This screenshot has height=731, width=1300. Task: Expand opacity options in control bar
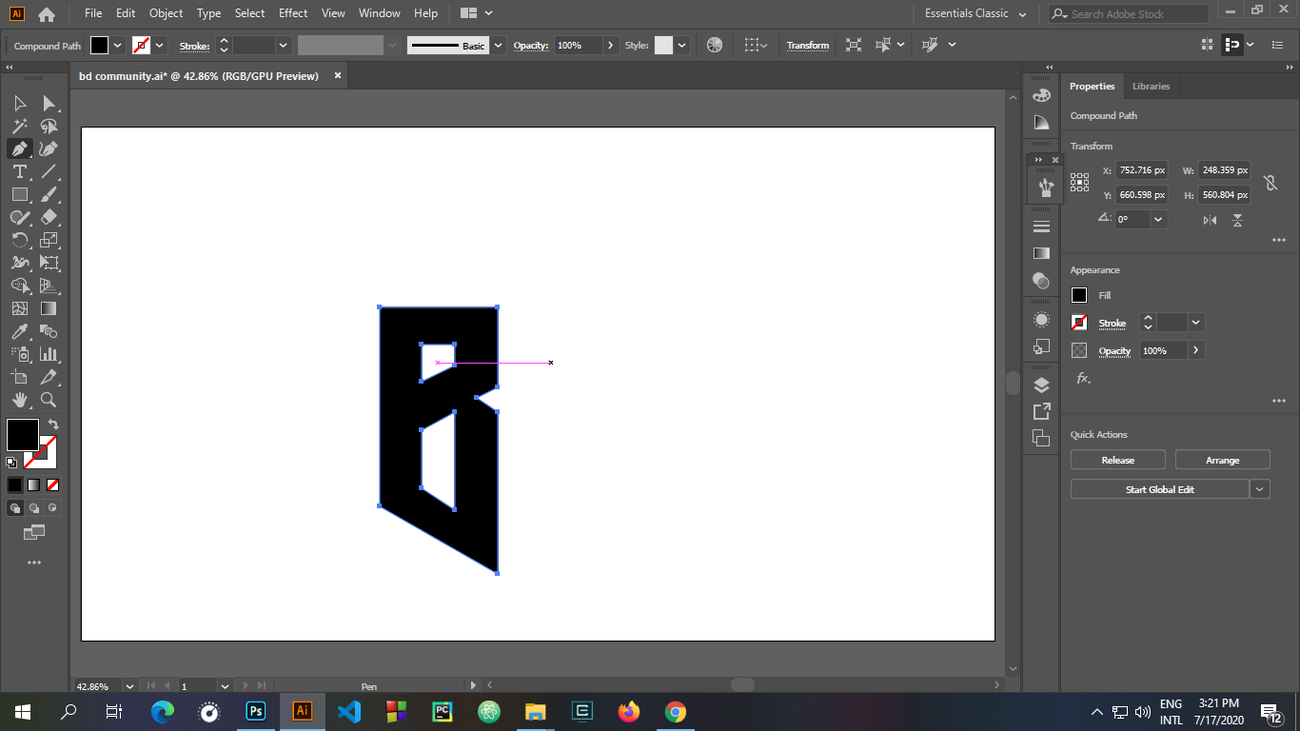tap(611, 45)
